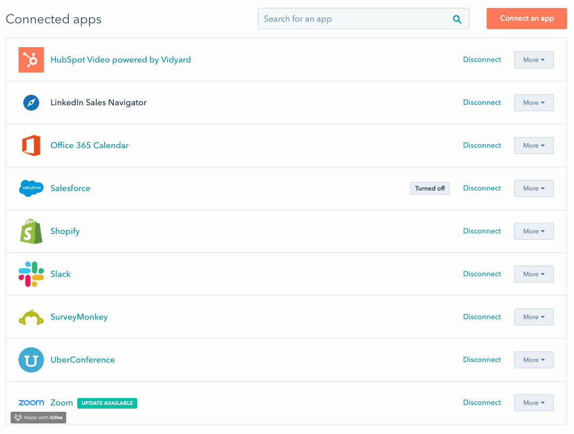Open the HubSpot Video powered by Vidyard link
574x434 pixels.
[121, 60]
